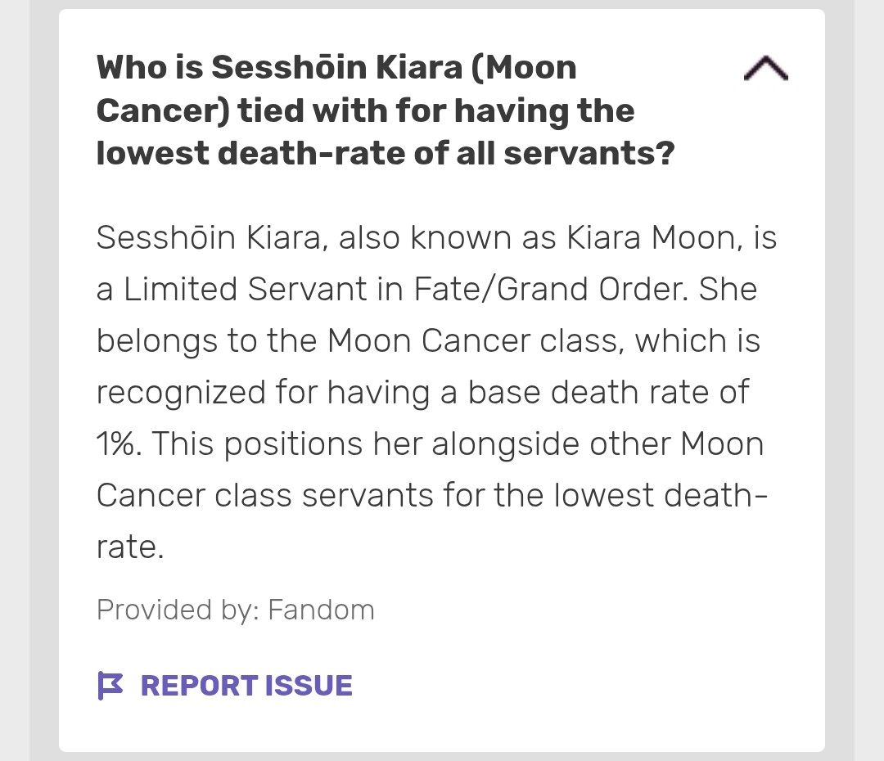Select the word 'Fandom' in the attribution

(322, 610)
